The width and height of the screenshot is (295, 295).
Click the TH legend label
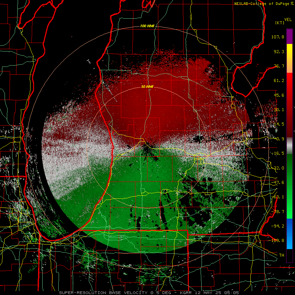click(282, 255)
